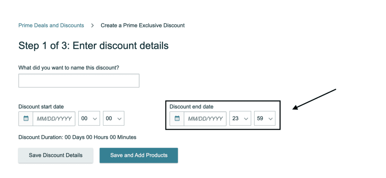Open the discount end date calendar icon
386x178 pixels.
(x=177, y=118)
